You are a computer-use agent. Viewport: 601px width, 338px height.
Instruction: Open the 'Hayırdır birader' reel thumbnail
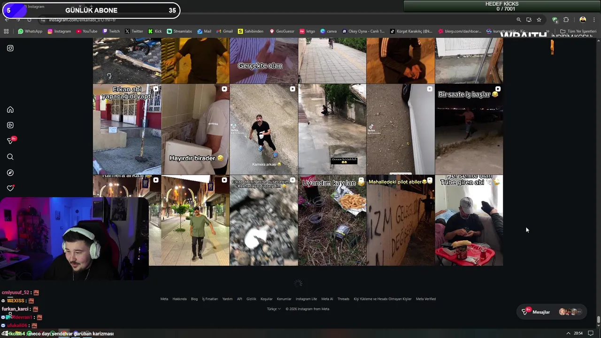click(195, 130)
